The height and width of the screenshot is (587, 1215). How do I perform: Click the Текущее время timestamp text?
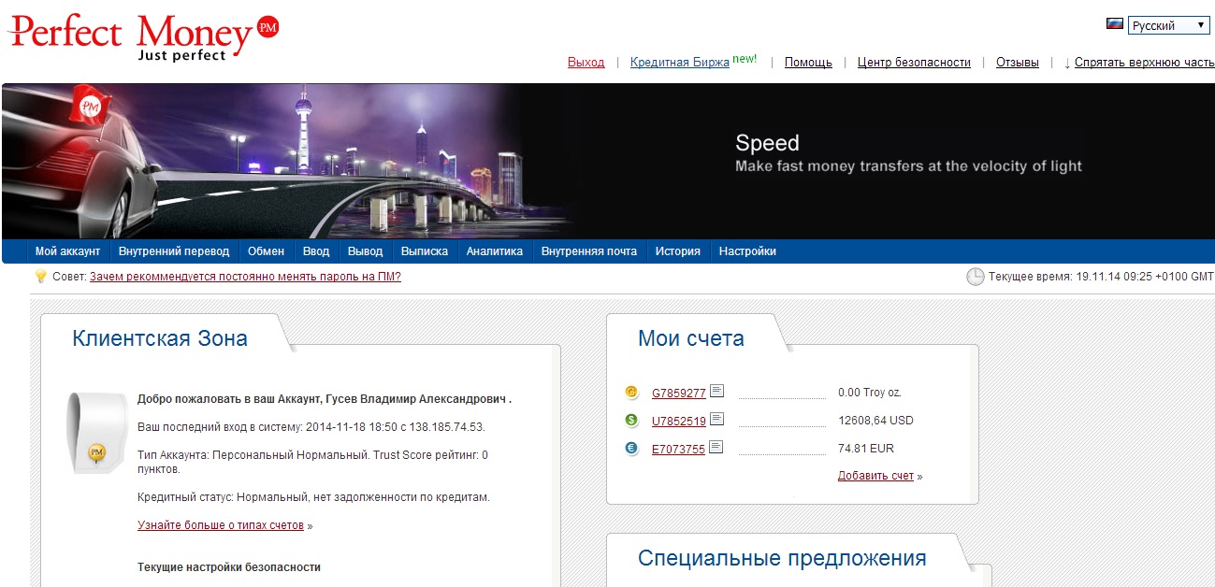(1101, 277)
